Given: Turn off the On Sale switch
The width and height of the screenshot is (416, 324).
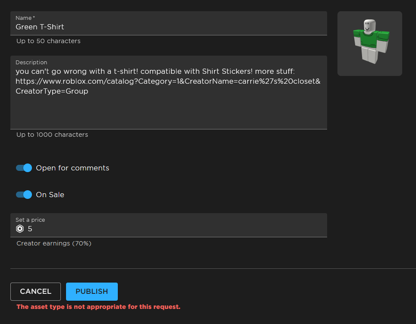Looking at the screenshot, I should [x=24, y=195].
